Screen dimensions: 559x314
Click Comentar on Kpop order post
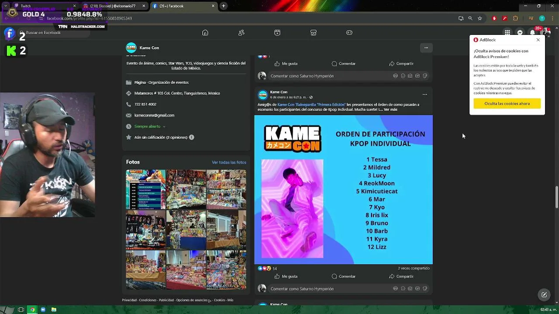343,276
